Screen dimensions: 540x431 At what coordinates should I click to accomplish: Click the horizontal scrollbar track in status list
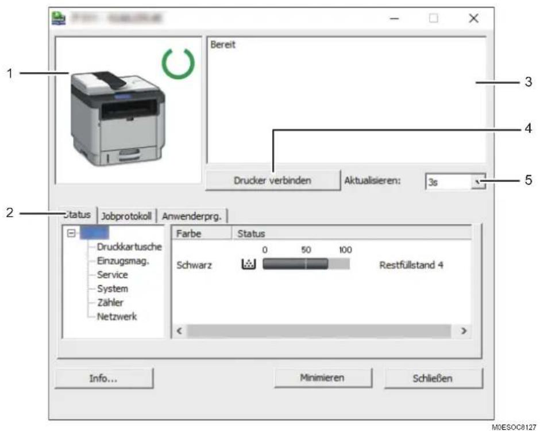319,331
